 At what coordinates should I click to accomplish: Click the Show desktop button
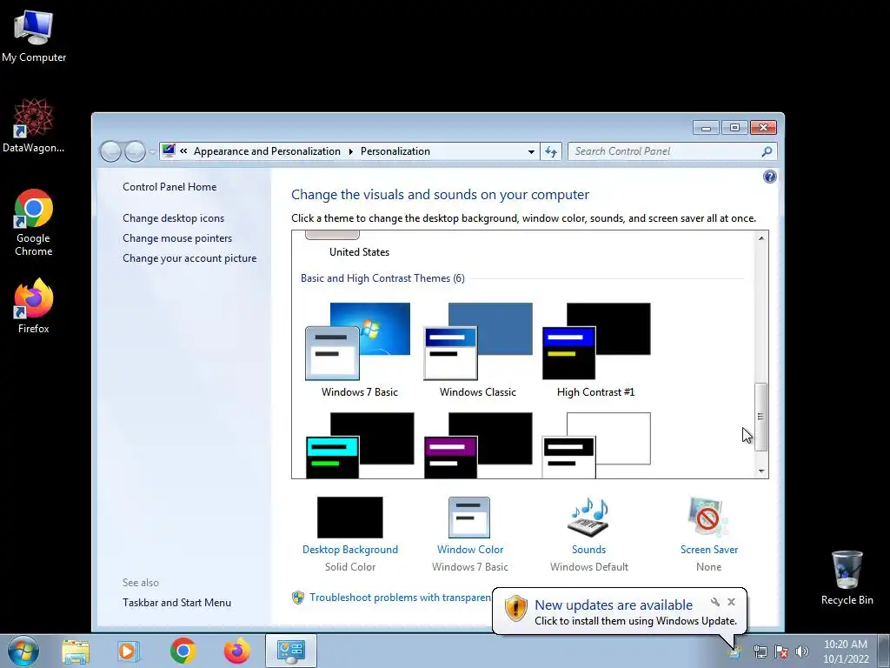coord(884,651)
